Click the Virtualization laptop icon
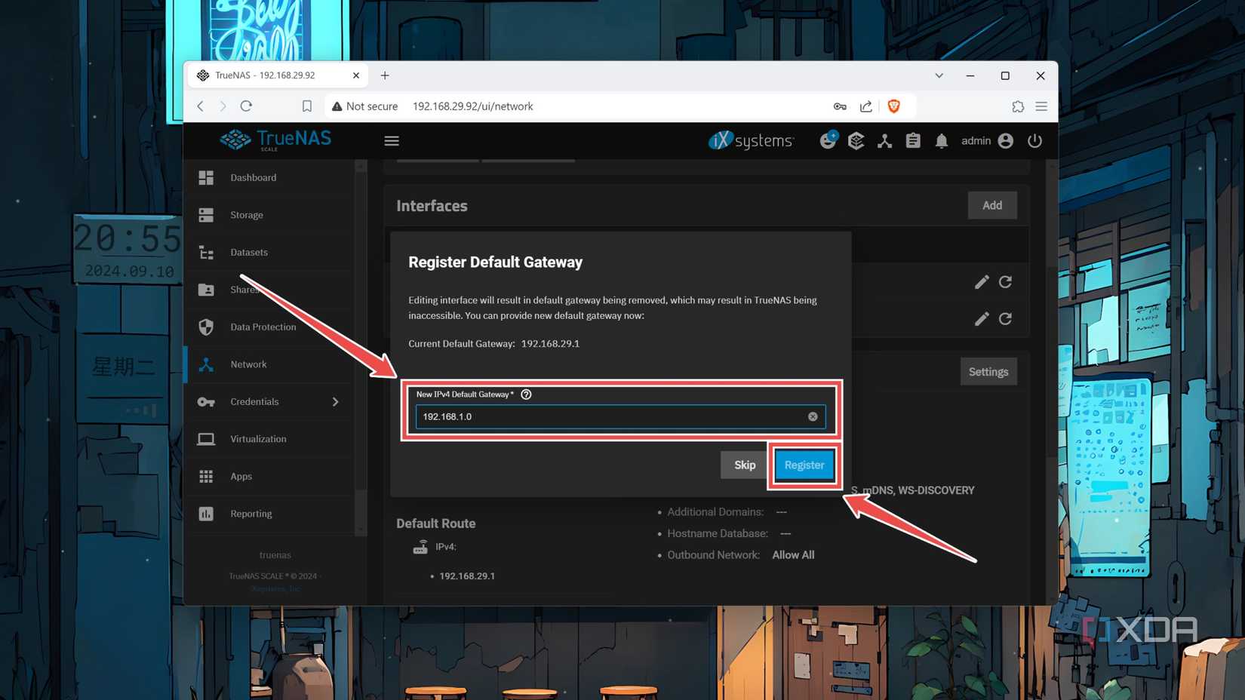Viewport: 1245px width, 700px height. 206,439
